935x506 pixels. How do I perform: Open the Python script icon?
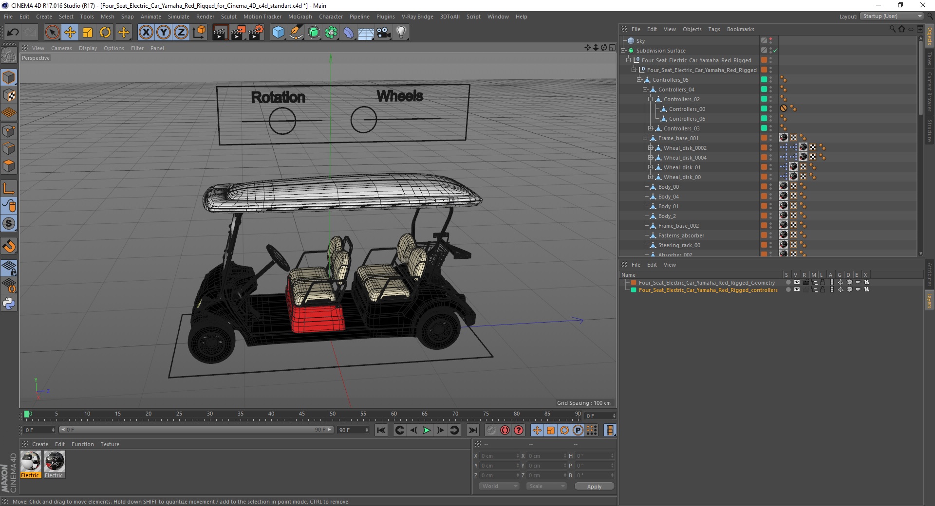tap(9, 303)
